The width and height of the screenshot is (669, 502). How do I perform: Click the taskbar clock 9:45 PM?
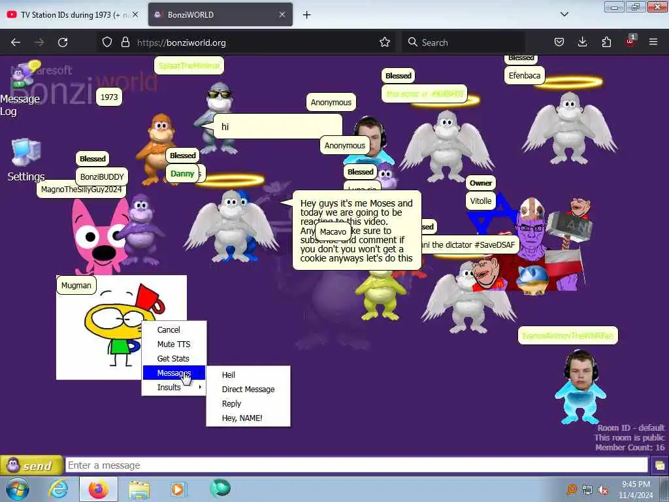tap(636, 490)
